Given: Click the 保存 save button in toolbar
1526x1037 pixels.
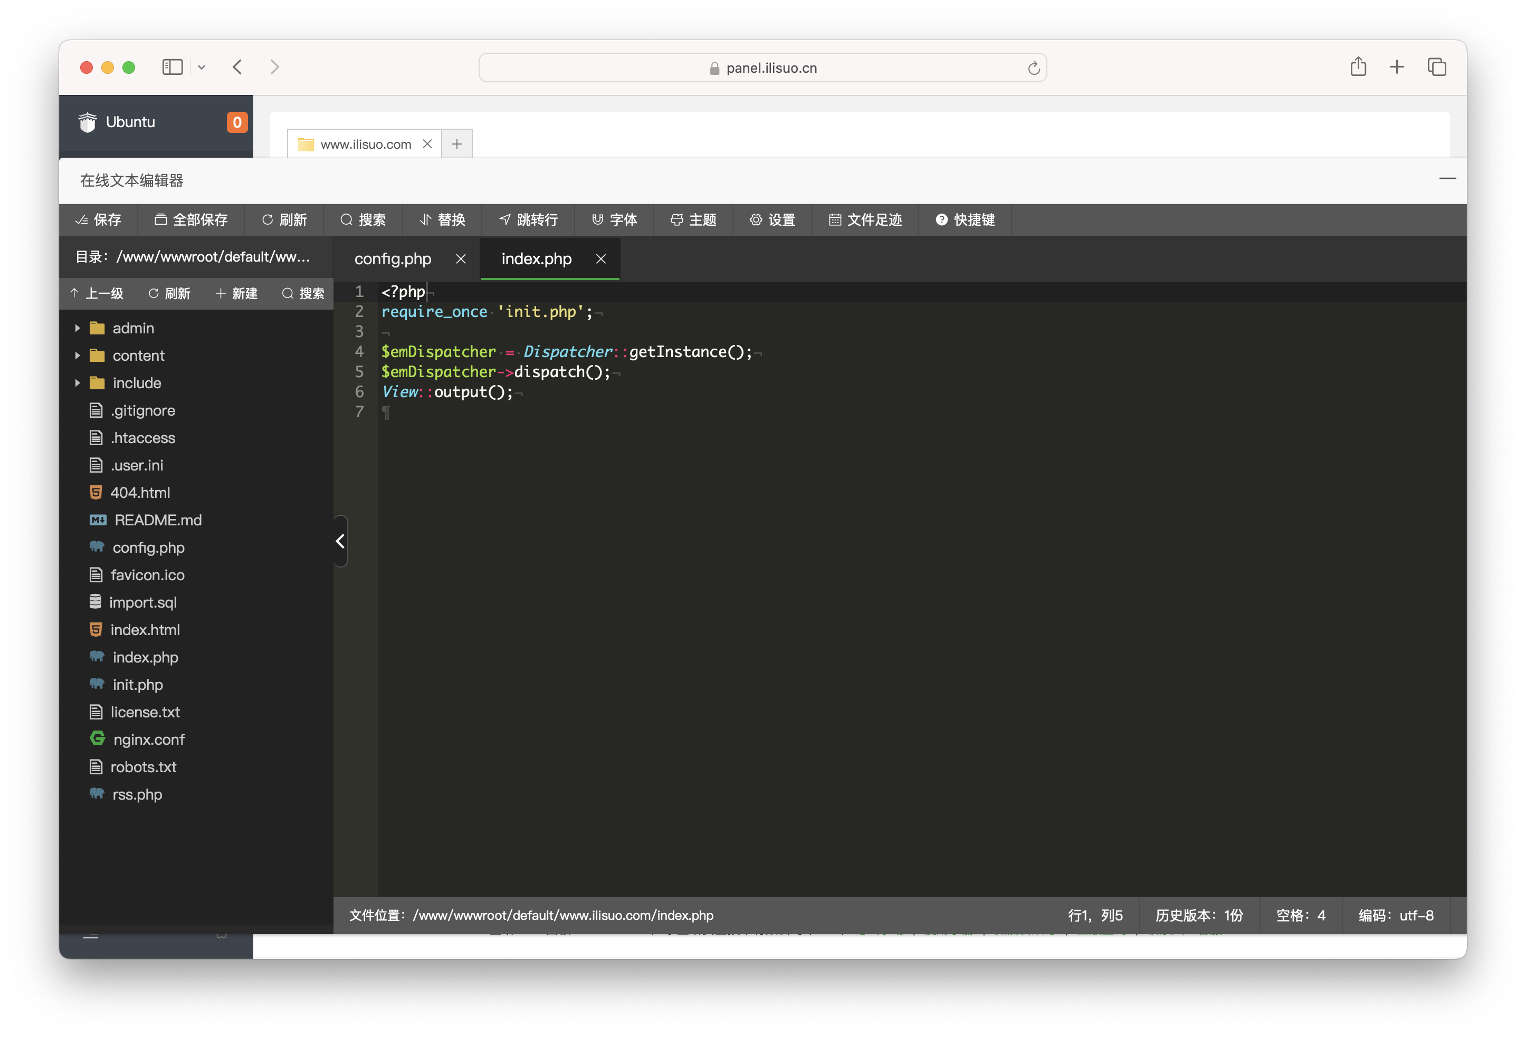Looking at the screenshot, I should [x=99, y=220].
